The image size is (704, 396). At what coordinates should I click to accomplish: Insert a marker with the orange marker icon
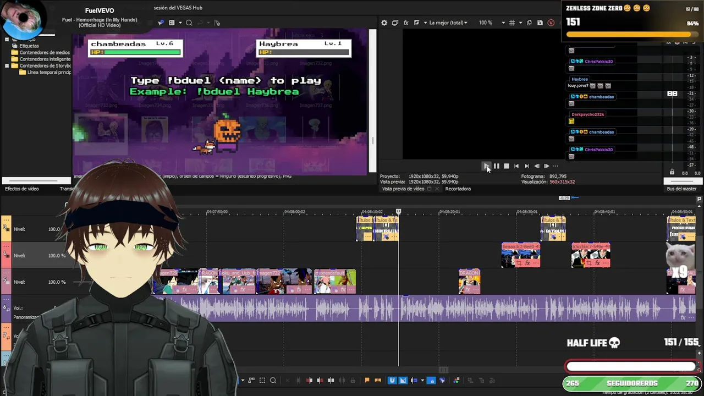pyautogui.click(x=367, y=380)
